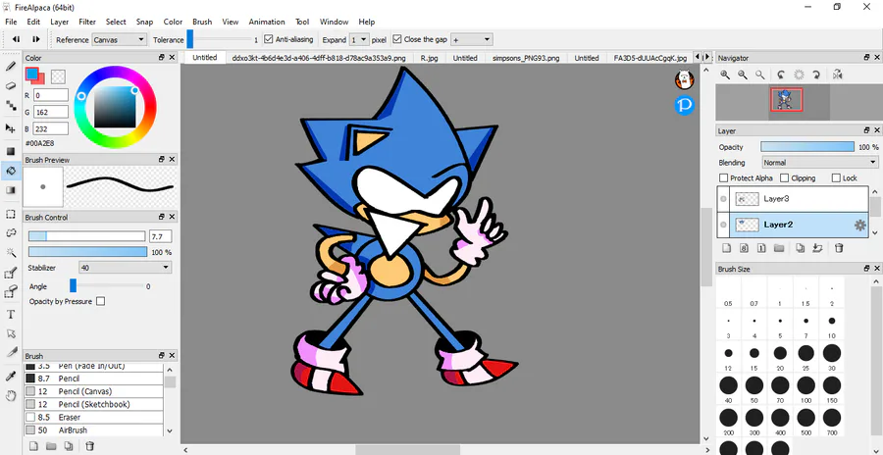The image size is (883, 455).
Task: Click the G color value field
Action: tap(51, 112)
